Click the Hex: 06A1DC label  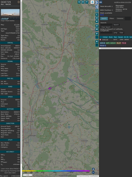coord(6,4)
